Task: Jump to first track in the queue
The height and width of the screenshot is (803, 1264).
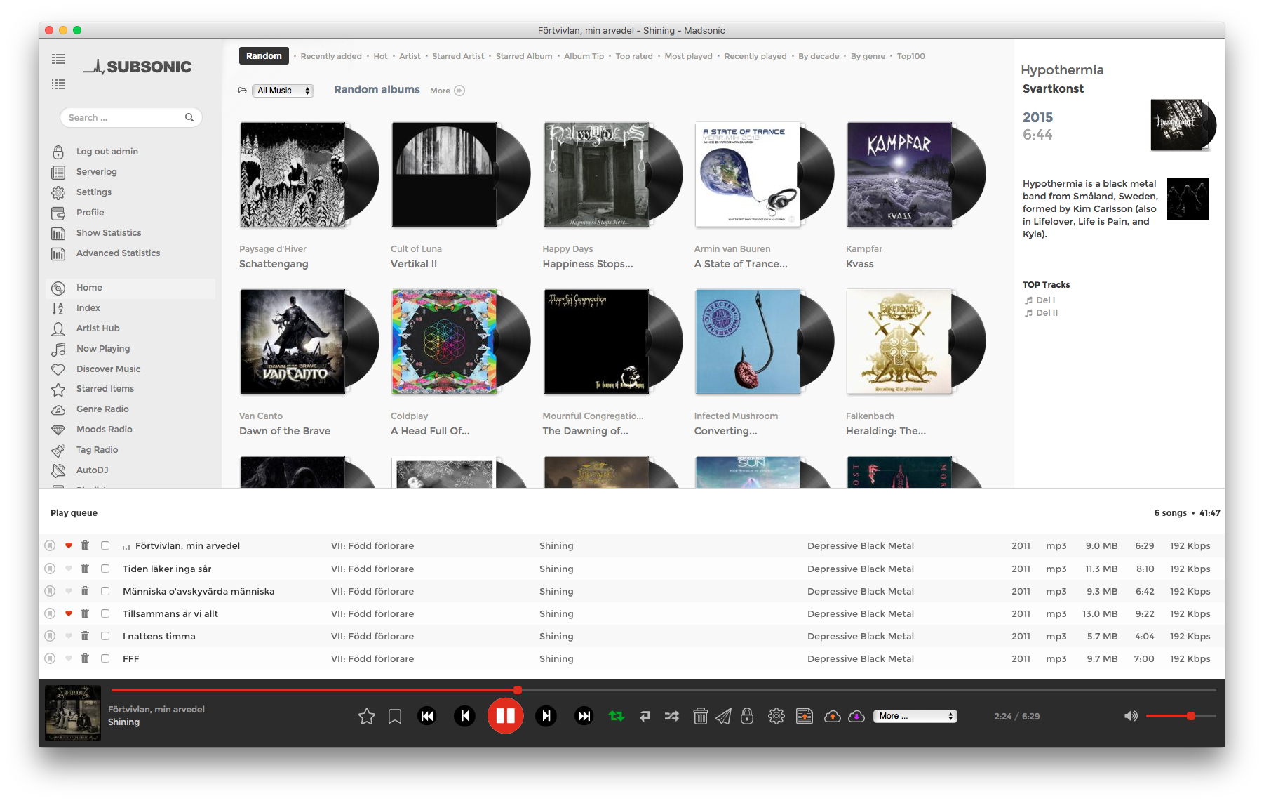Action: tap(427, 716)
